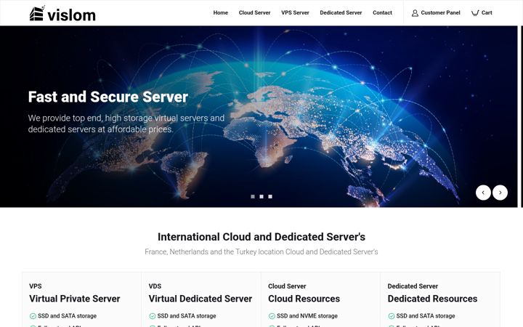Click SSD and NVME storage text

(307, 315)
